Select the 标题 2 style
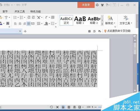 click(x=94, y=20)
